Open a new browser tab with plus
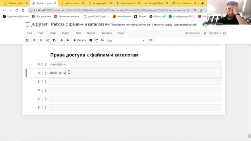 (202, 4)
